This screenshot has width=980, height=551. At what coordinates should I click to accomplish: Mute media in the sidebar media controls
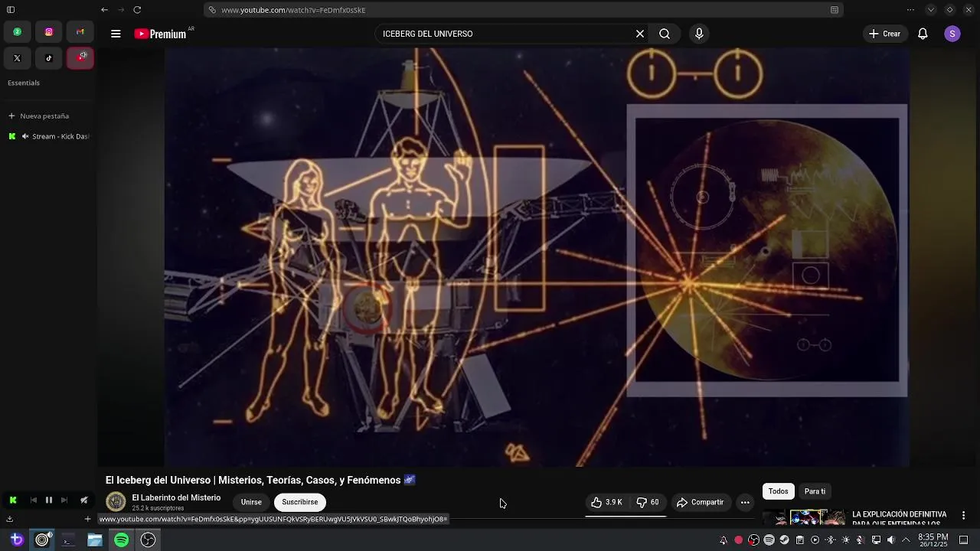pos(84,500)
